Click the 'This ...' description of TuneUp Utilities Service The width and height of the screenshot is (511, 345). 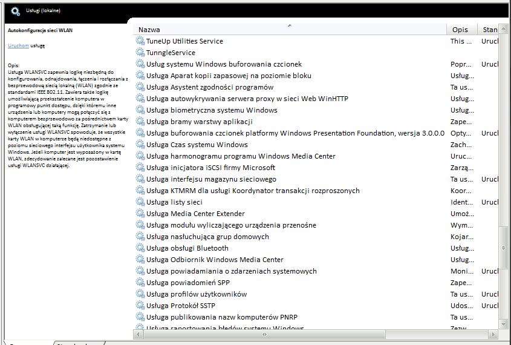click(461, 41)
